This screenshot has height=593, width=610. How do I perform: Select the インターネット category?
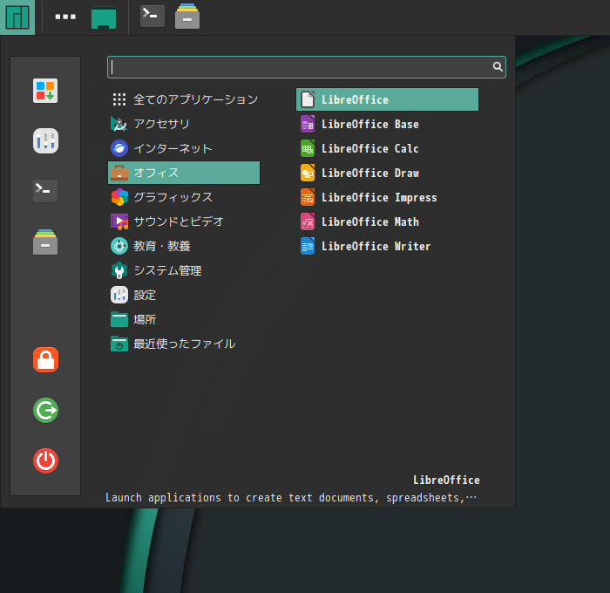[184, 148]
